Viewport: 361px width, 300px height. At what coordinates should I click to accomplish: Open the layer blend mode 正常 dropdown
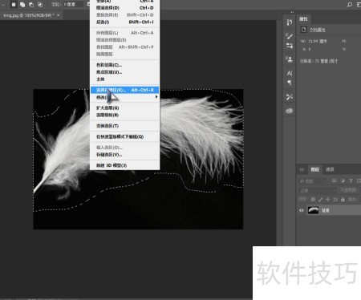(x=317, y=190)
